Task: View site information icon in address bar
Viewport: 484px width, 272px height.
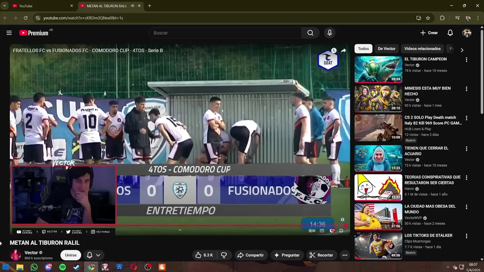Action: click(x=37, y=18)
